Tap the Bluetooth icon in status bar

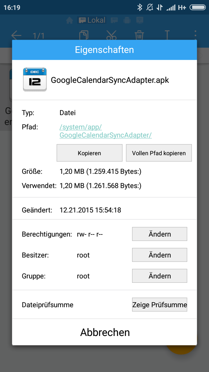point(140,7)
